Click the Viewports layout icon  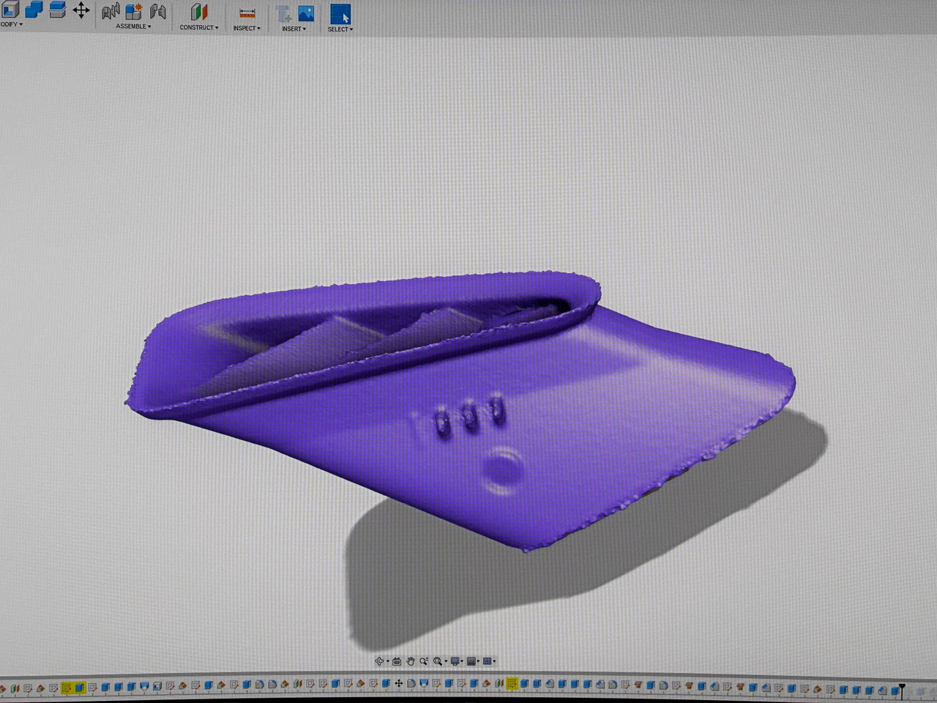click(x=488, y=661)
